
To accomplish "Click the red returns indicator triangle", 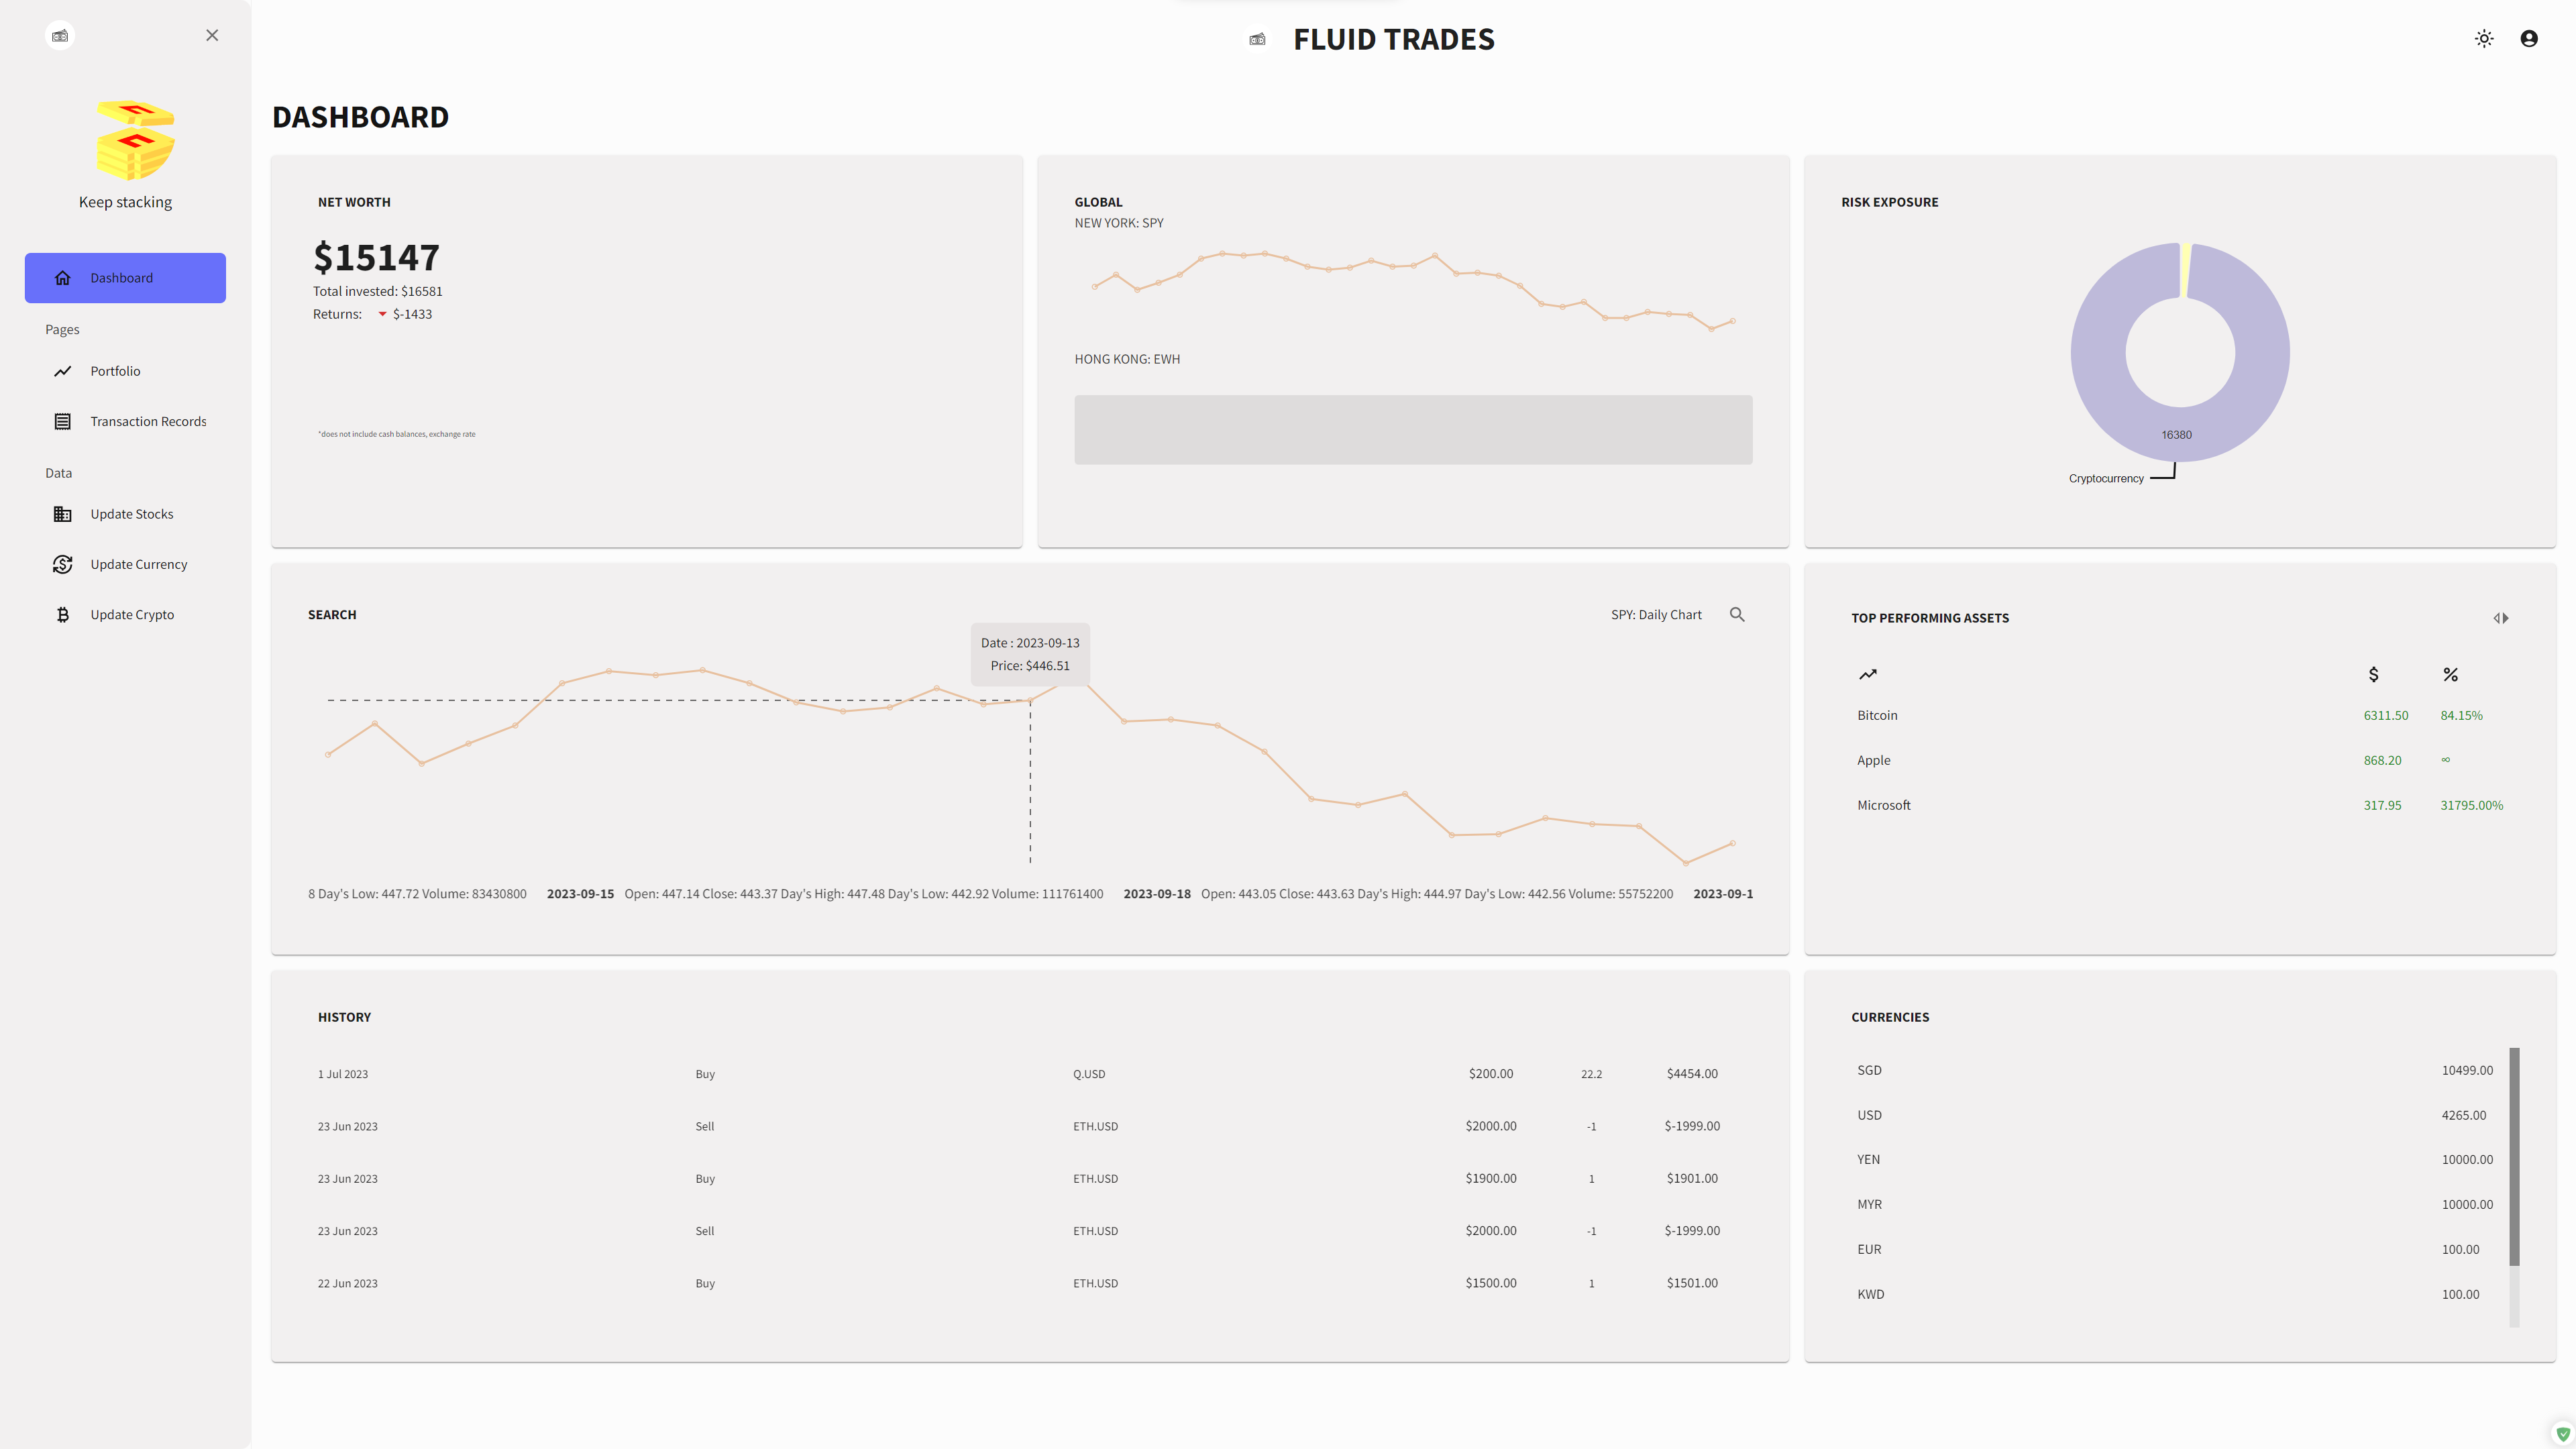I will 382,313.
